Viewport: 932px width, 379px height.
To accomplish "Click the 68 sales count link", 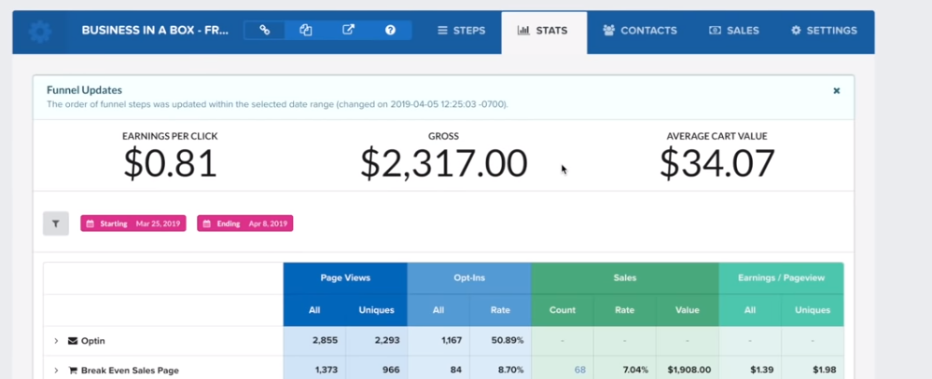I will tap(579, 370).
